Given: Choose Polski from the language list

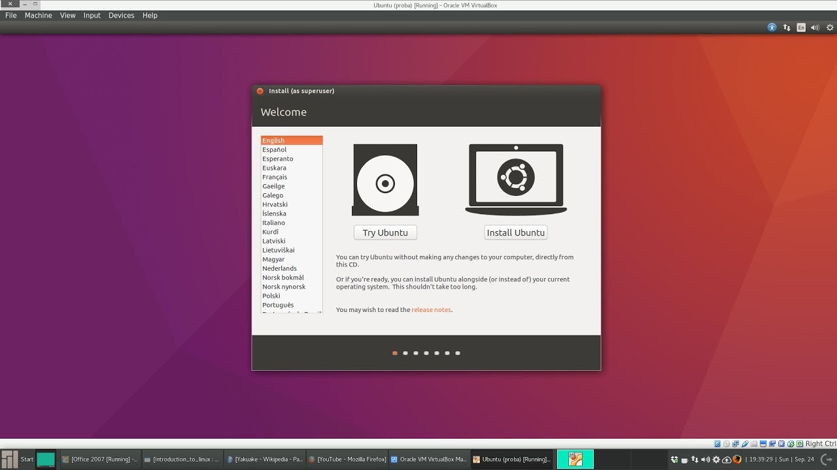Looking at the screenshot, I should [x=292, y=296].
